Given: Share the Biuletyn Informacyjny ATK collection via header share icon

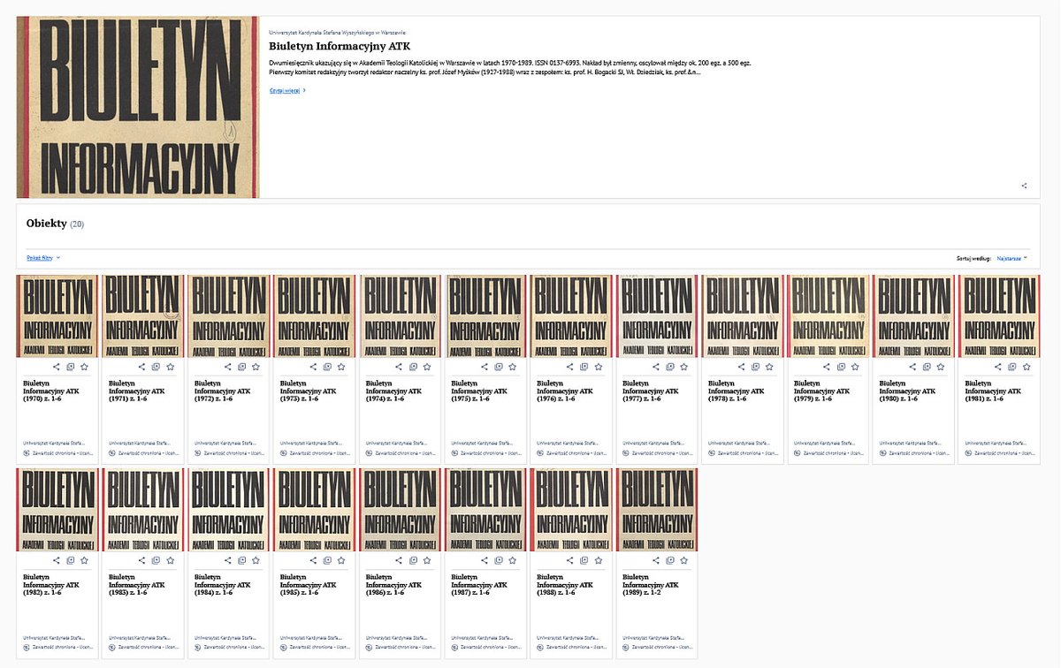Looking at the screenshot, I should tap(1024, 186).
